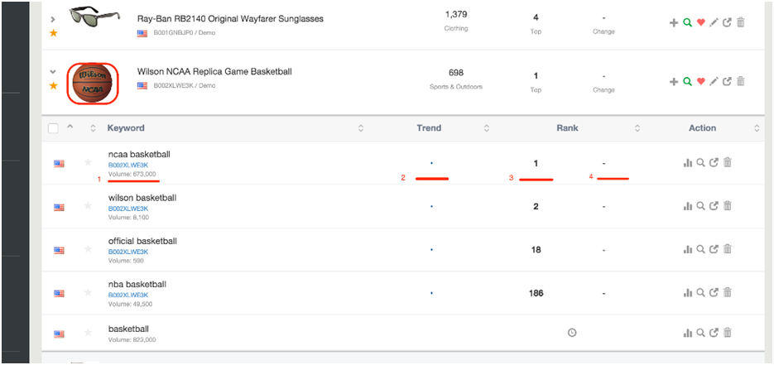Delete Ray-Ban Wayfarer product with trash icon
The image size is (774, 365).
coord(740,22)
